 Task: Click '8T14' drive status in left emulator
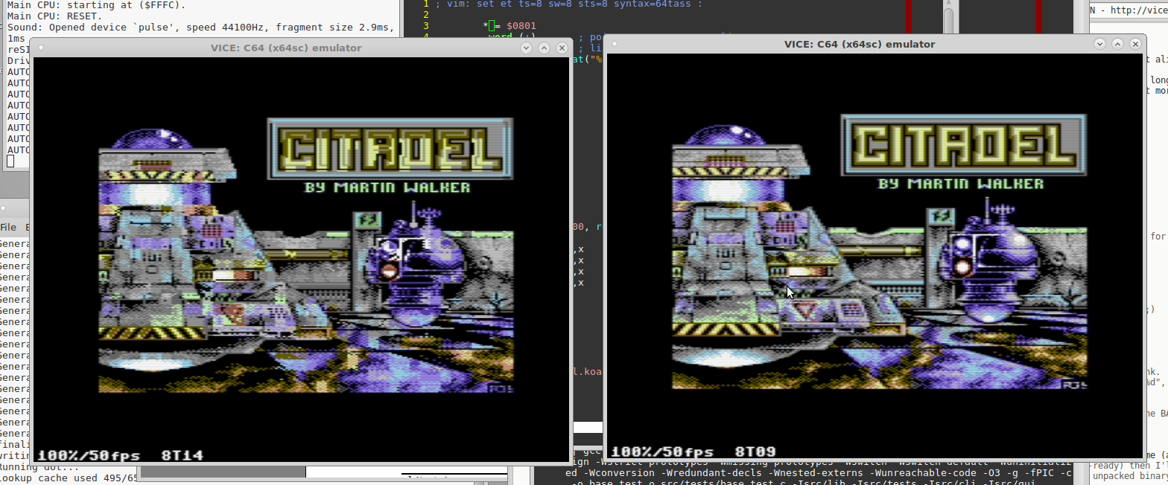182,455
